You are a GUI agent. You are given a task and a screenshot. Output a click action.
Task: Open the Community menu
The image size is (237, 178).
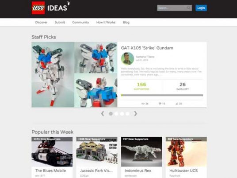coord(80,23)
